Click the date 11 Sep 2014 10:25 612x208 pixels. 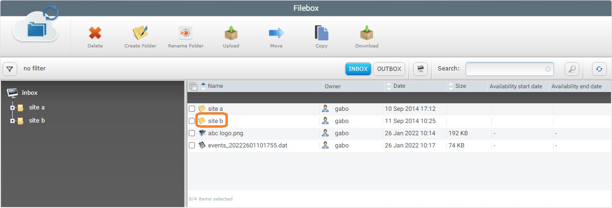[x=410, y=121]
